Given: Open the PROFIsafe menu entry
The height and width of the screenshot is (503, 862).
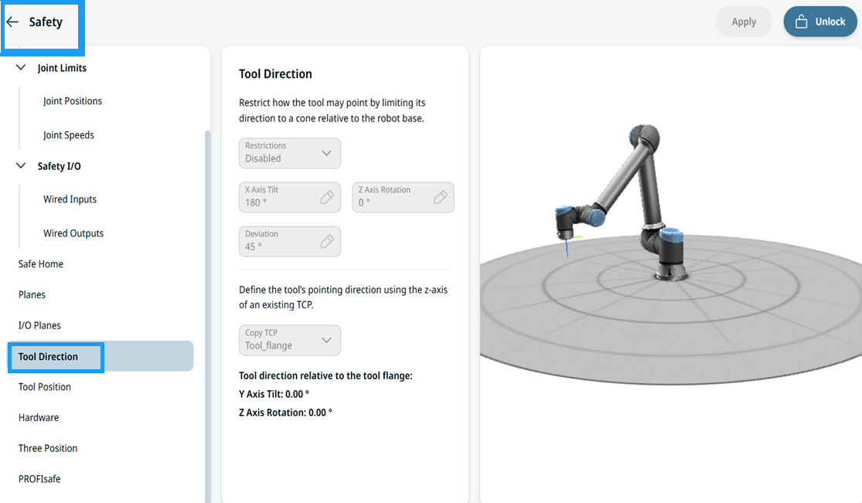Looking at the screenshot, I should coord(39,479).
